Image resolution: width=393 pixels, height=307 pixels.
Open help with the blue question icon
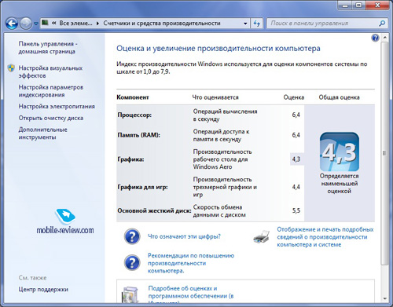(375, 38)
